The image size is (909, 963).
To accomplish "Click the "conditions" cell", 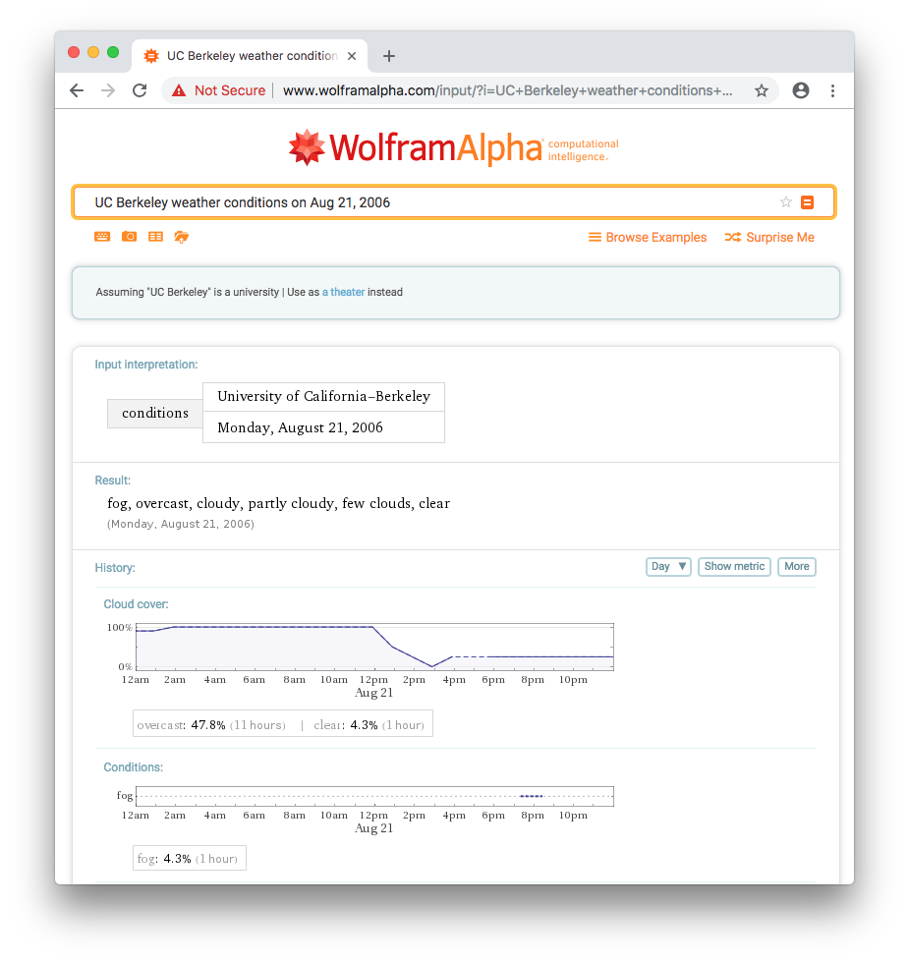I will (155, 414).
